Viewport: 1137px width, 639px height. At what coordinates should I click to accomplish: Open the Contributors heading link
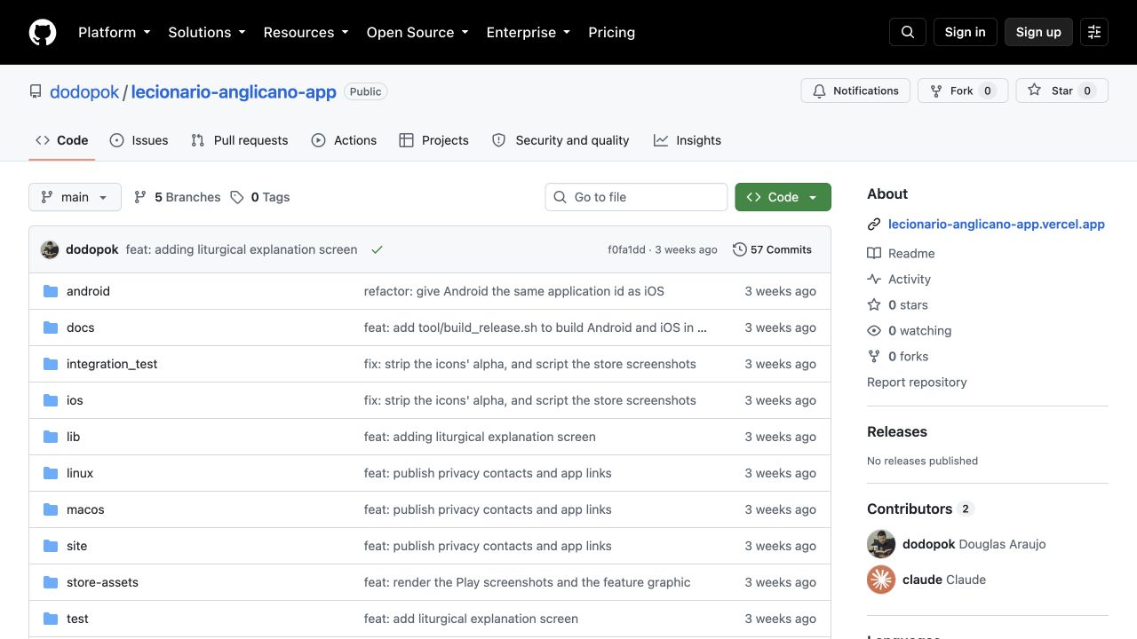[920, 509]
